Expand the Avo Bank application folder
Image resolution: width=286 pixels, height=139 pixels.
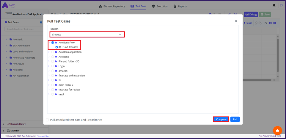click(x=49, y=52)
